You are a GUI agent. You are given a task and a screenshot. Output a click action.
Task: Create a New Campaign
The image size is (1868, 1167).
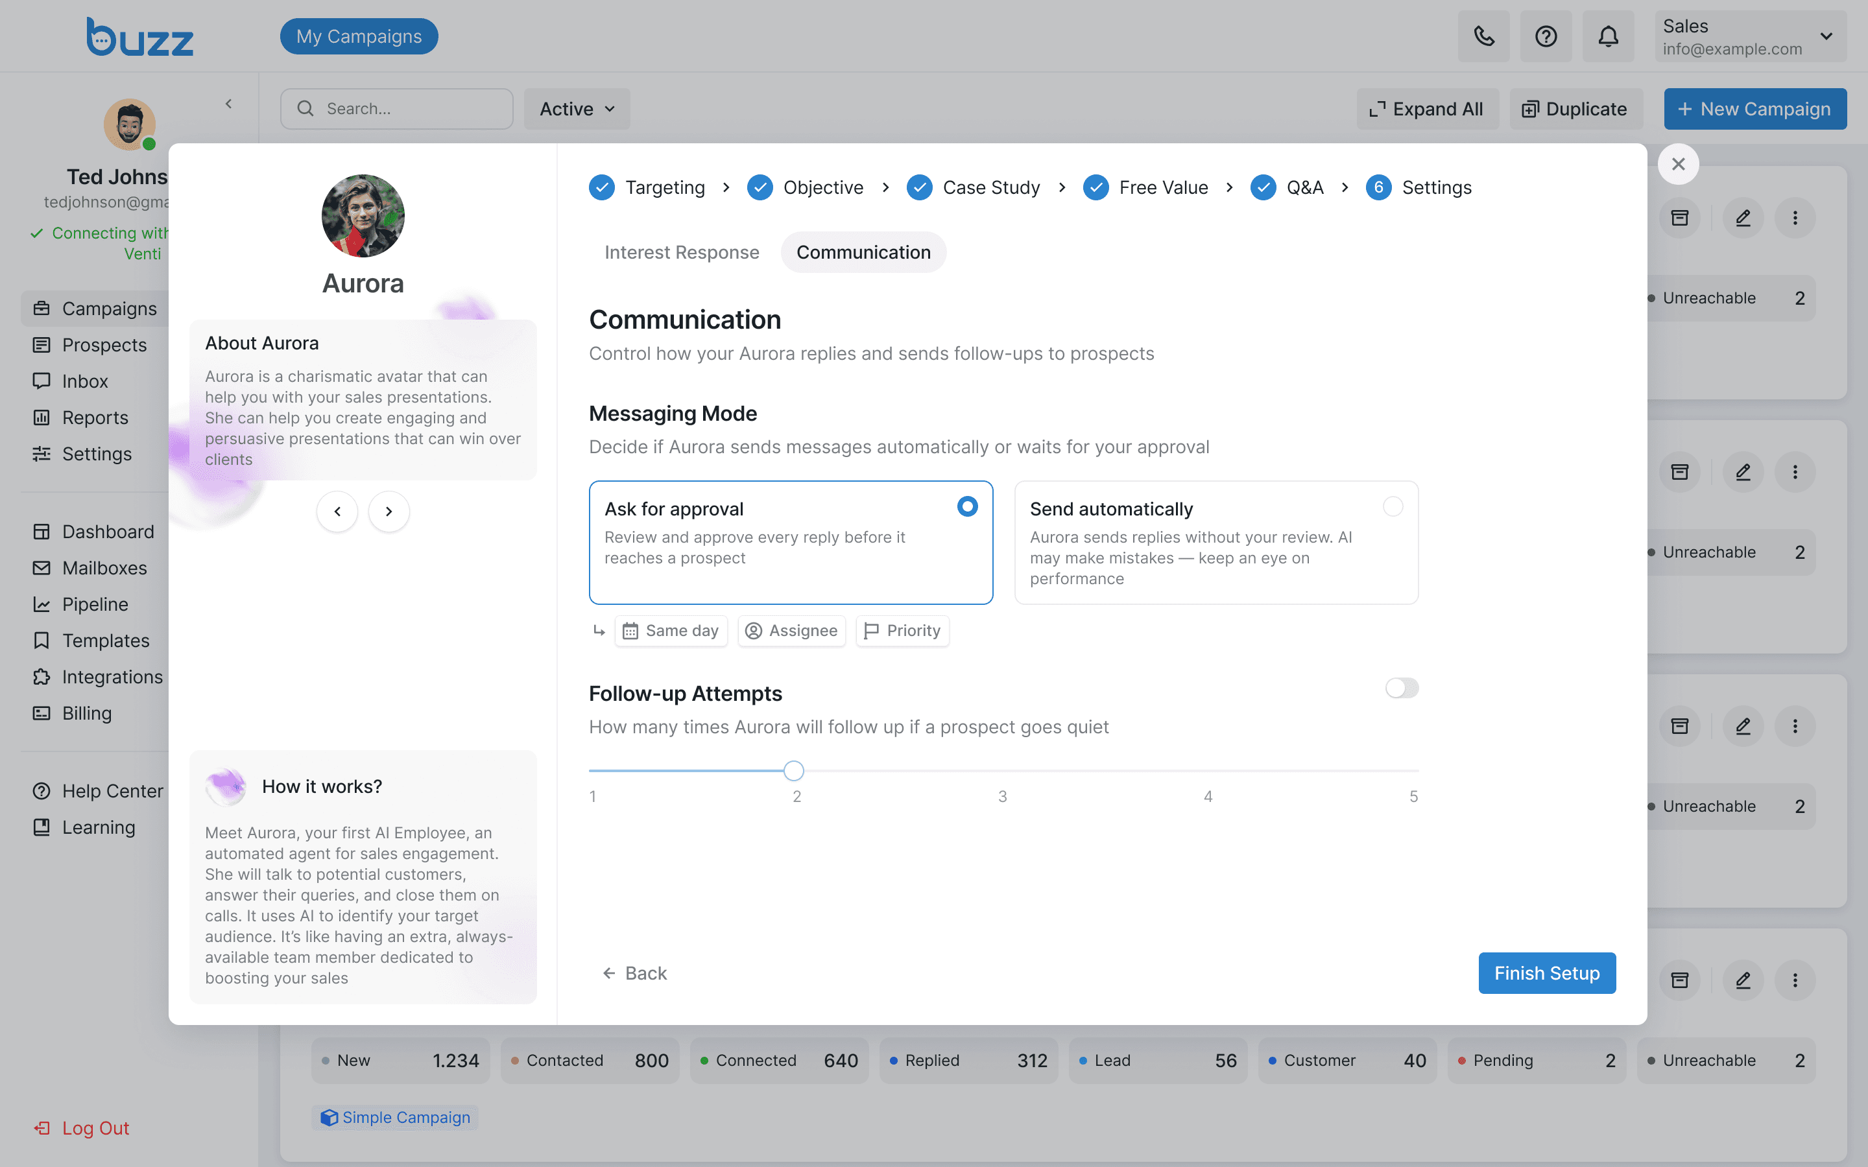(x=1754, y=109)
